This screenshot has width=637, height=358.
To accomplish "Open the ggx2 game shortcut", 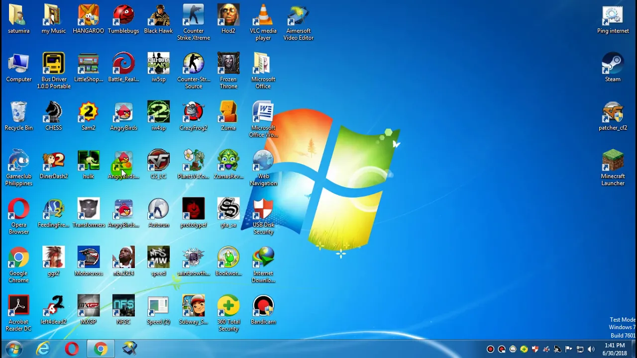I will click(x=53, y=262).
